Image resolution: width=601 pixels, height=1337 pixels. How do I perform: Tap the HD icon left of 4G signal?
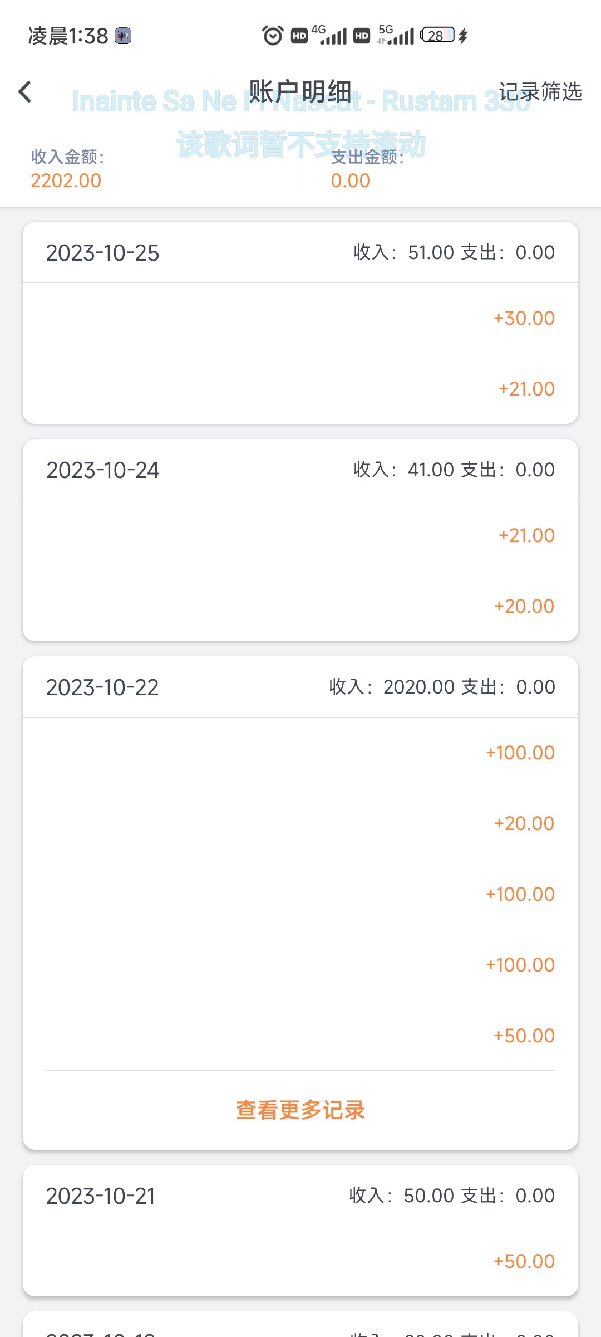coord(299,36)
